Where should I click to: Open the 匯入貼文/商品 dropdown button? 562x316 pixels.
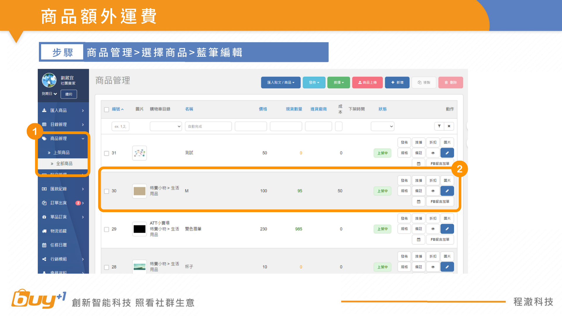click(x=281, y=83)
